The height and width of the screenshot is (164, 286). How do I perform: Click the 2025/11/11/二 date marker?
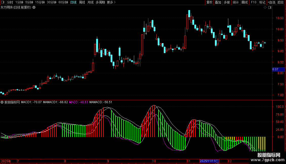209,161
